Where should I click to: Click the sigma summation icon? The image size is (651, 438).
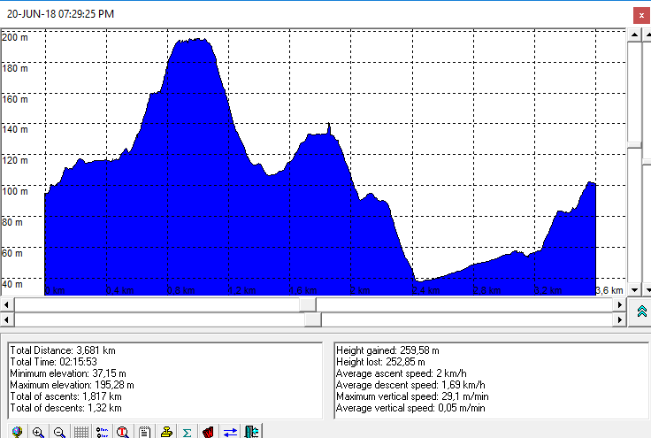tap(187, 432)
